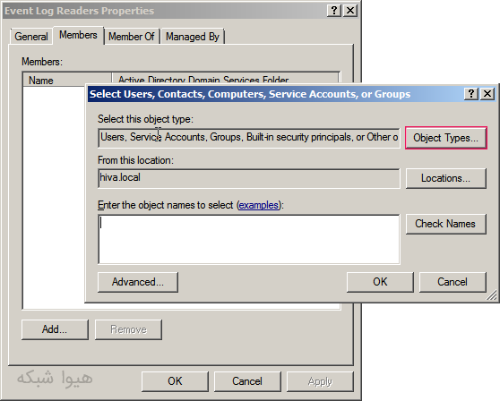Viewport: 500px width, 401px height.
Task: Switch to the Member Of tab
Action: [132, 37]
